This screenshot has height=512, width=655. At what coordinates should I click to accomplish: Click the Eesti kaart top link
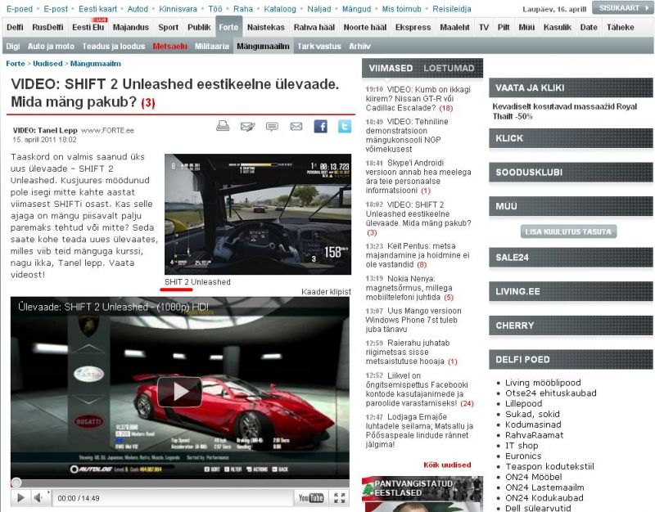[x=97, y=9]
